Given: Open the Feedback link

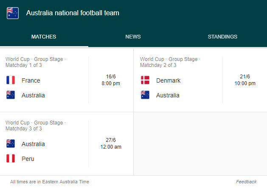Looking at the screenshot, I should coord(246,182).
